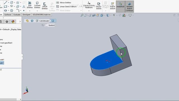This screenshot has width=179, height=101.
Task: Select the Sketch Fillet tool
Action: tap(18, 11)
